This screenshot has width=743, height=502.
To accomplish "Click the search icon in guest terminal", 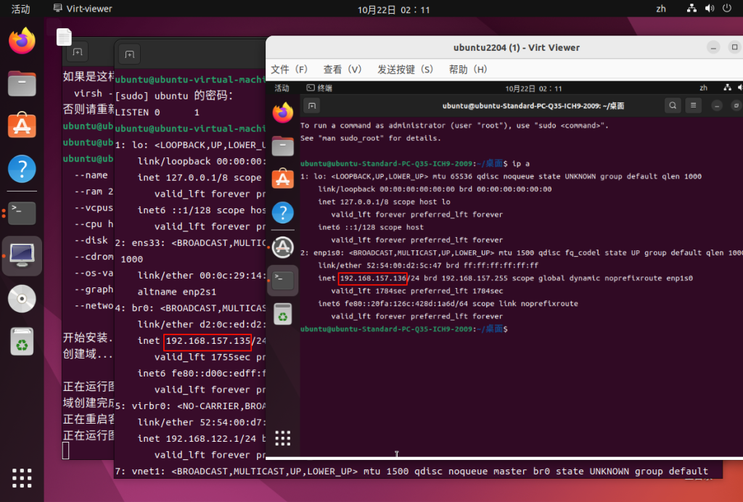I will click(673, 106).
